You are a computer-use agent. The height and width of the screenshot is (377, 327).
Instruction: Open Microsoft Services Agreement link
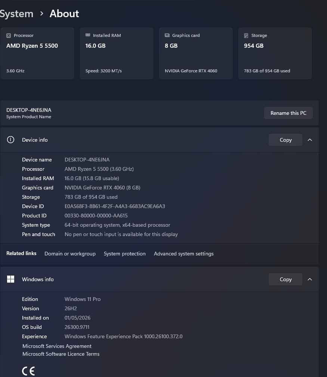[x=57, y=346]
